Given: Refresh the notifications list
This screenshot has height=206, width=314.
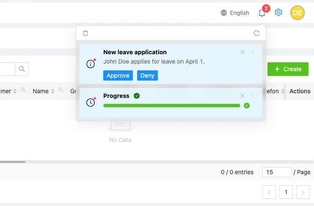Looking at the screenshot, I should point(256,33).
